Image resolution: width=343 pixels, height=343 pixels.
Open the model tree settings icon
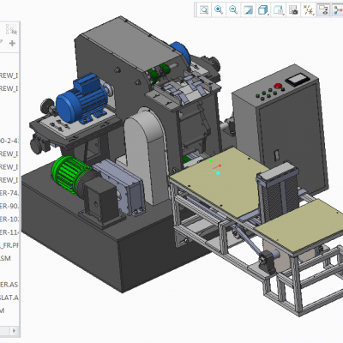[11, 29]
